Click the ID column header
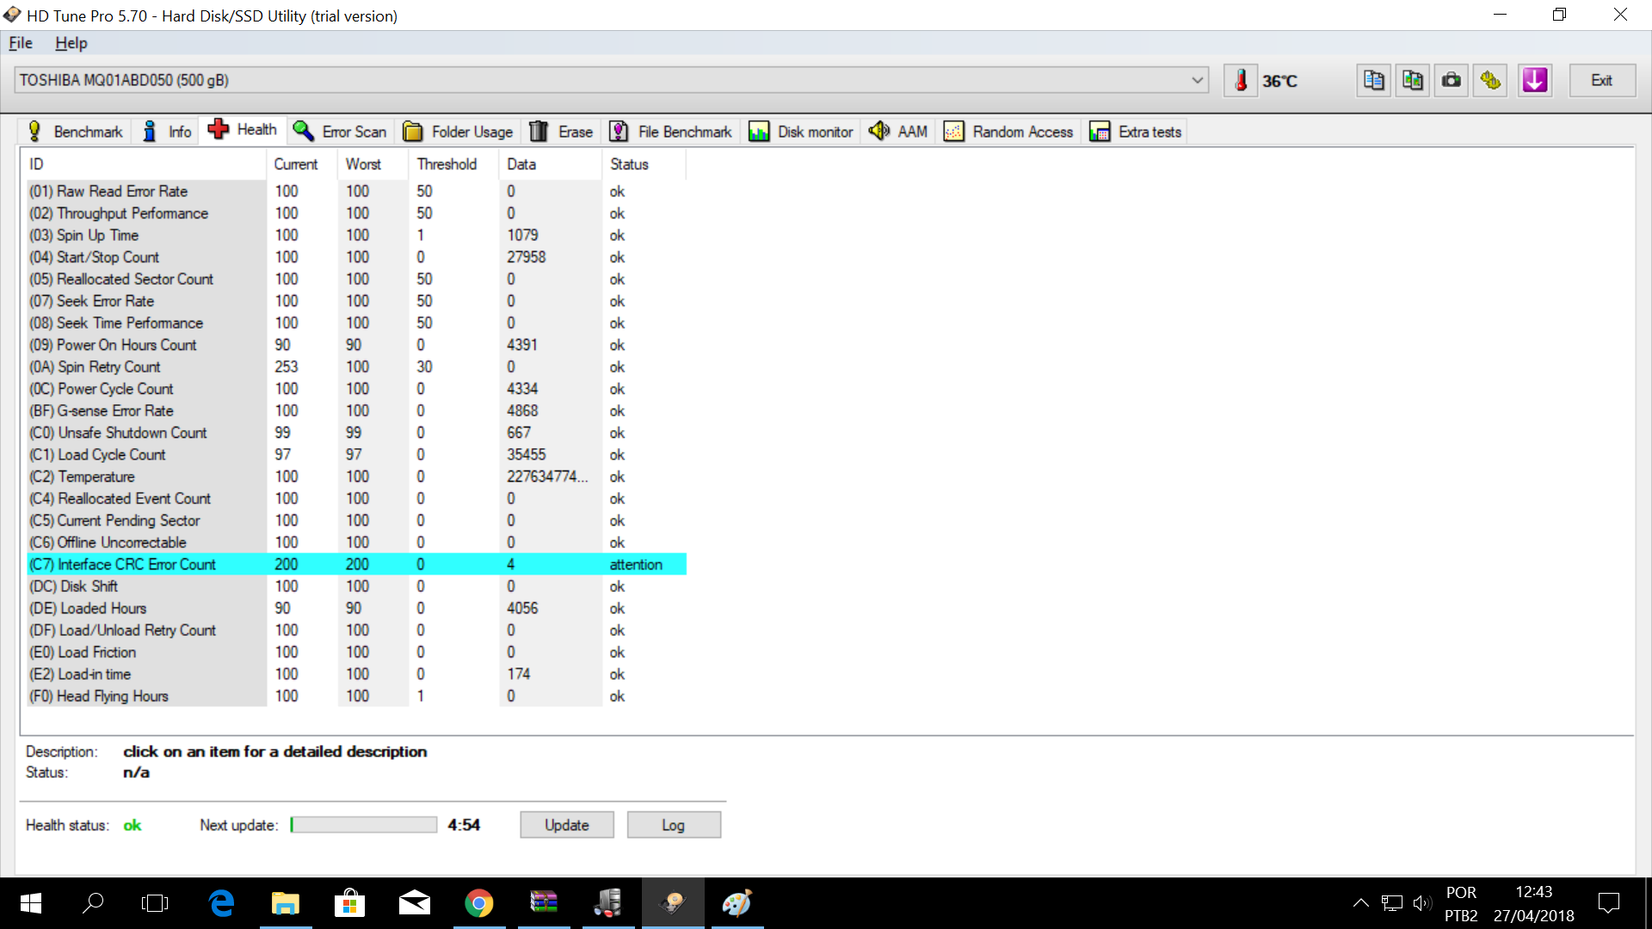Viewport: 1652px width, 929px height. coord(145,164)
